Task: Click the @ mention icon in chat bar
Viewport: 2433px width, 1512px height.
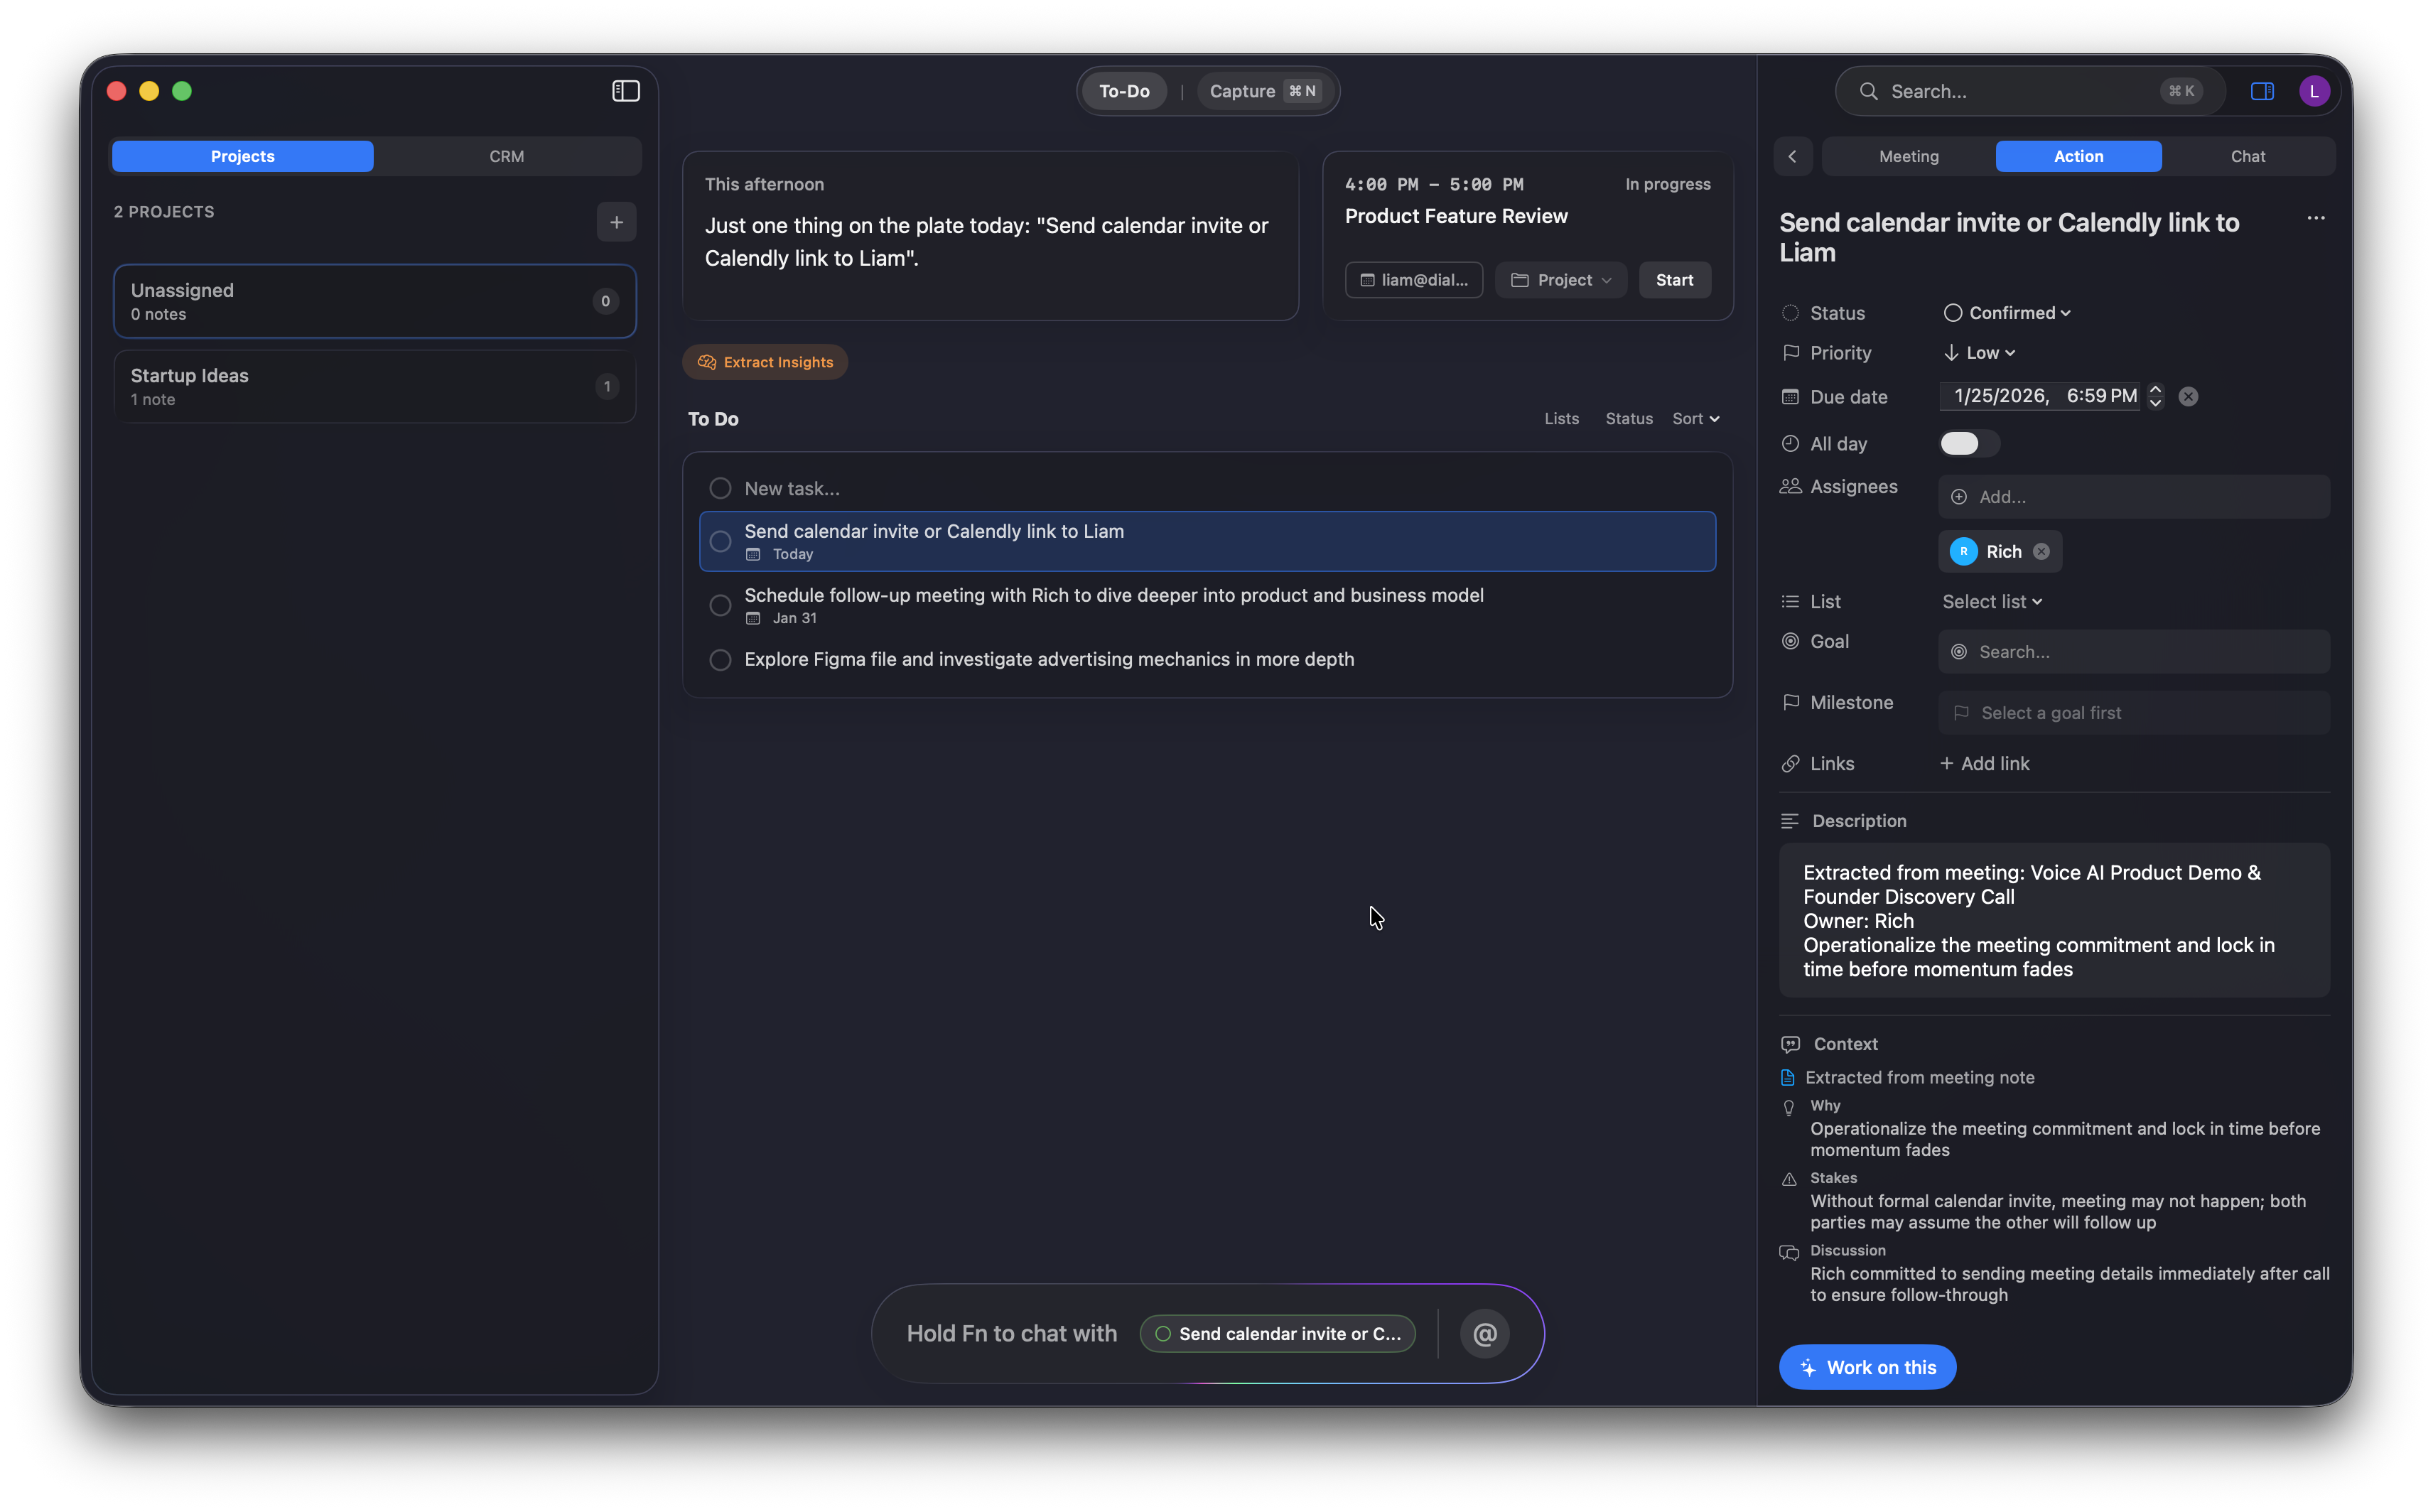Action: [1484, 1333]
